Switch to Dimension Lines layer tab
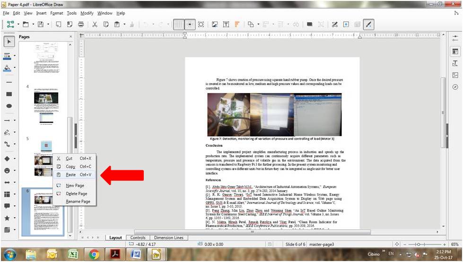Screen dimensions: 463x262 click(x=169, y=237)
